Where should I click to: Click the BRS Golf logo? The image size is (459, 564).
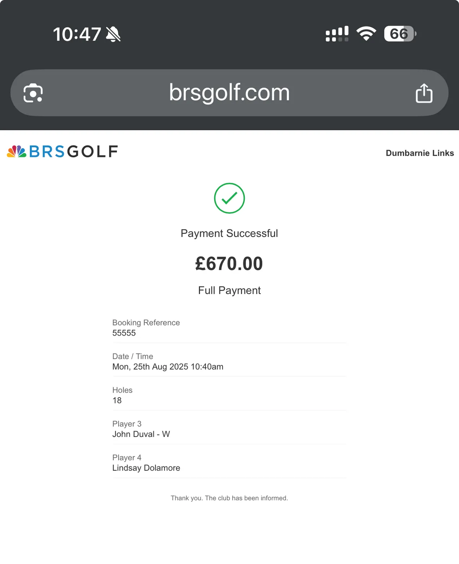click(x=62, y=152)
